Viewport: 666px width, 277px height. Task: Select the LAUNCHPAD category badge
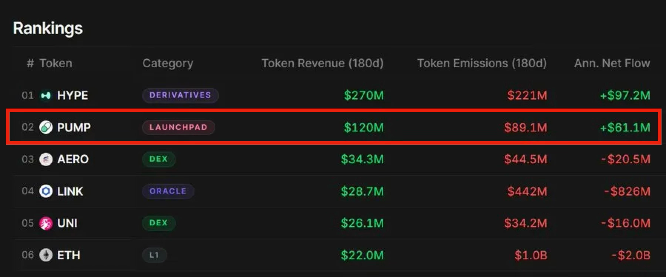(178, 127)
